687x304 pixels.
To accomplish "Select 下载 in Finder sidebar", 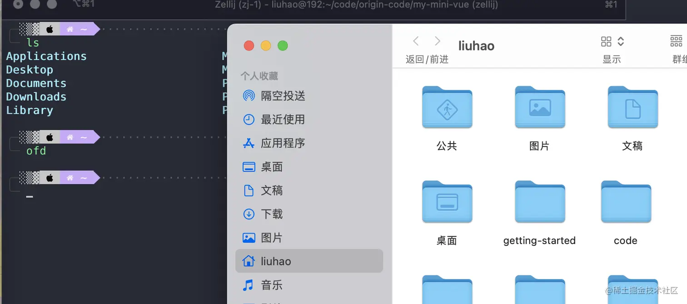I will [309, 214].
